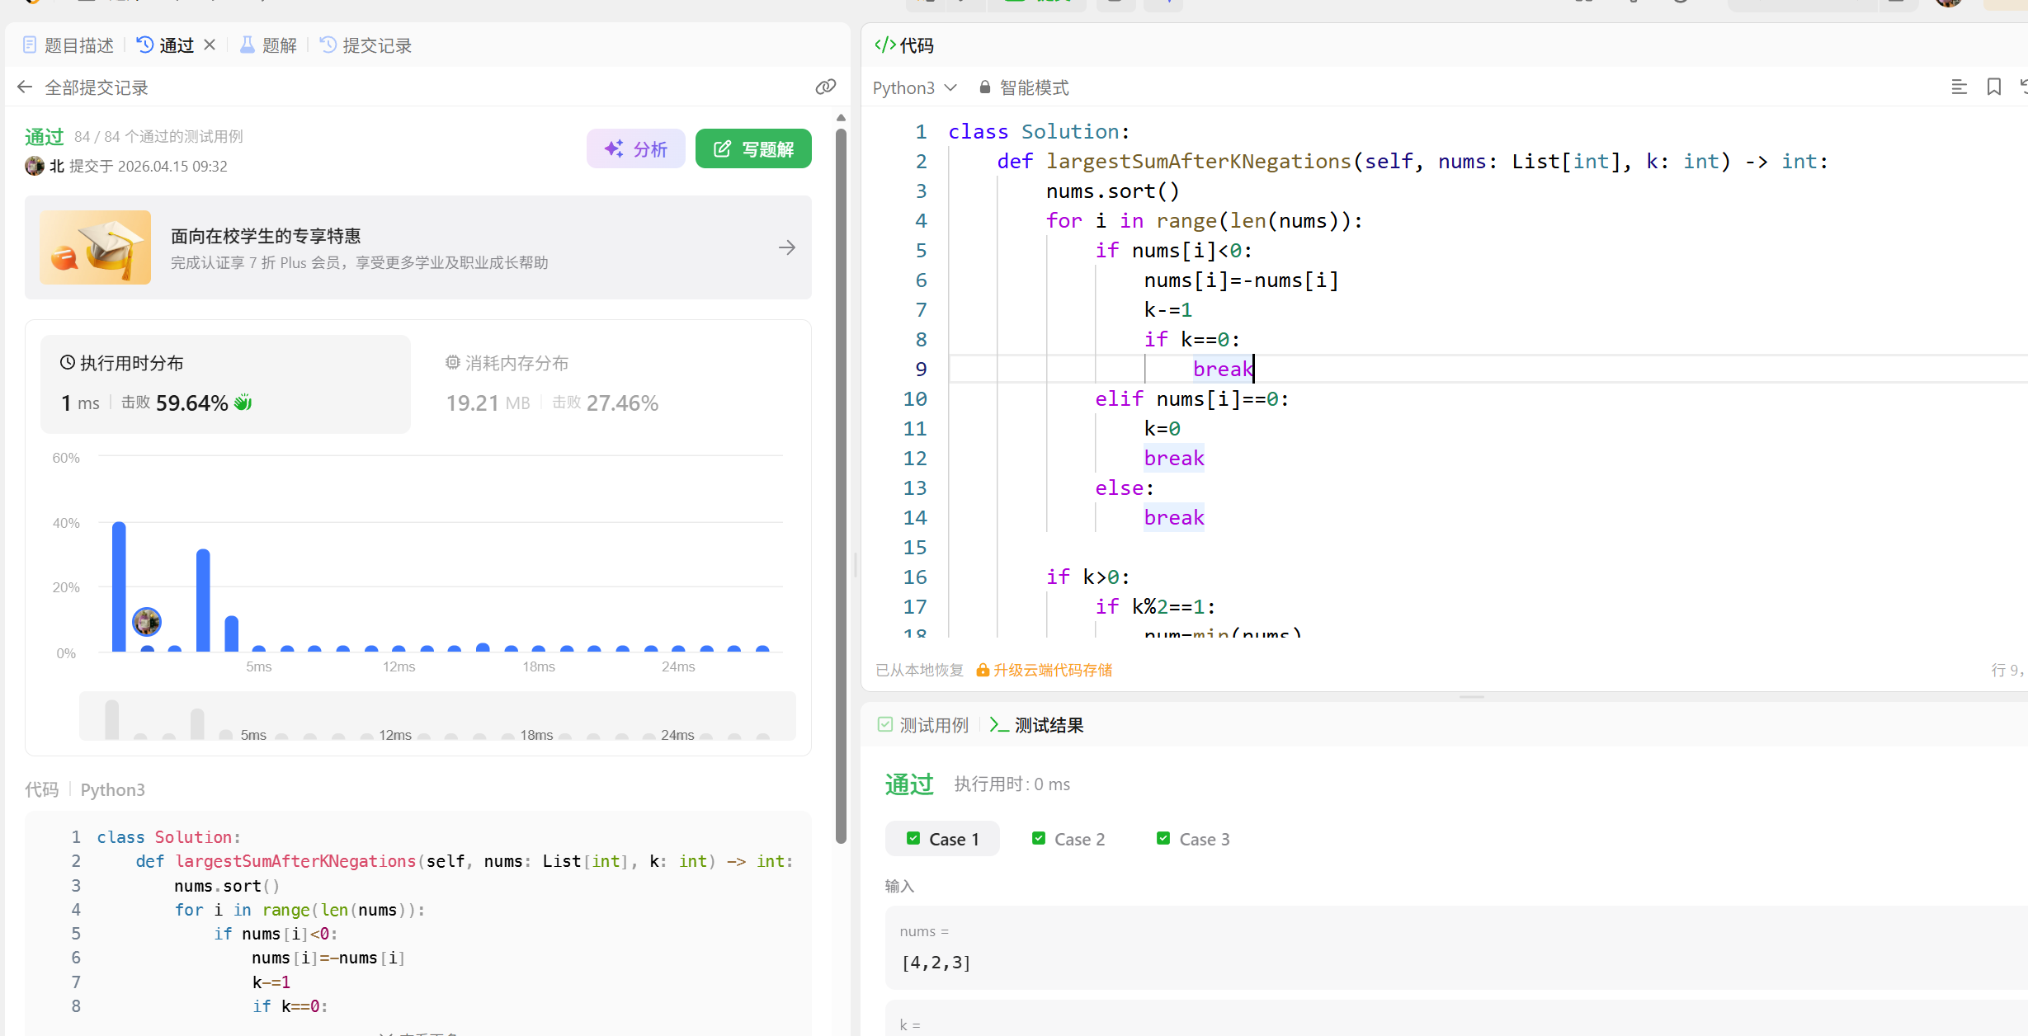This screenshot has height=1036, width=2028.
Task: Click the format code icon in the editor toolbar
Action: [1959, 87]
